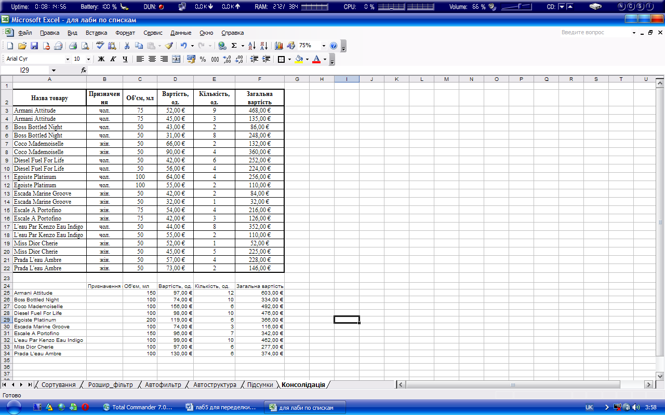The width and height of the screenshot is (665, 415).
Task: Open the Arial Cyr font dropdown
Action: pos(68,59)
